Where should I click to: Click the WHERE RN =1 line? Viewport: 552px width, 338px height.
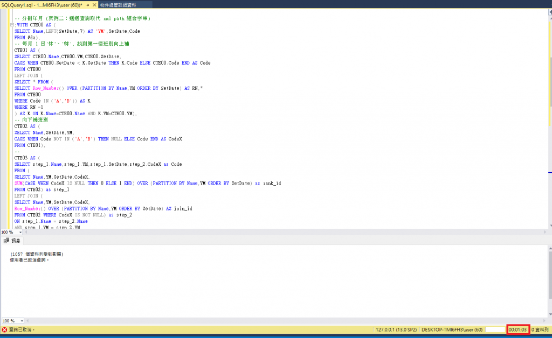[x=29, y=107]
